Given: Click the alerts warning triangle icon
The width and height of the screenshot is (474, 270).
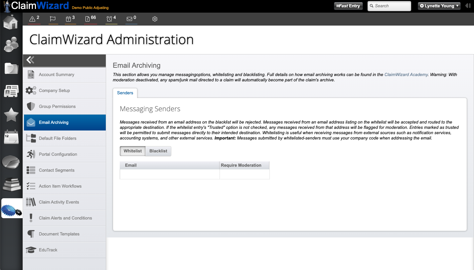Looking at the screenshot, I should (32, 19).
